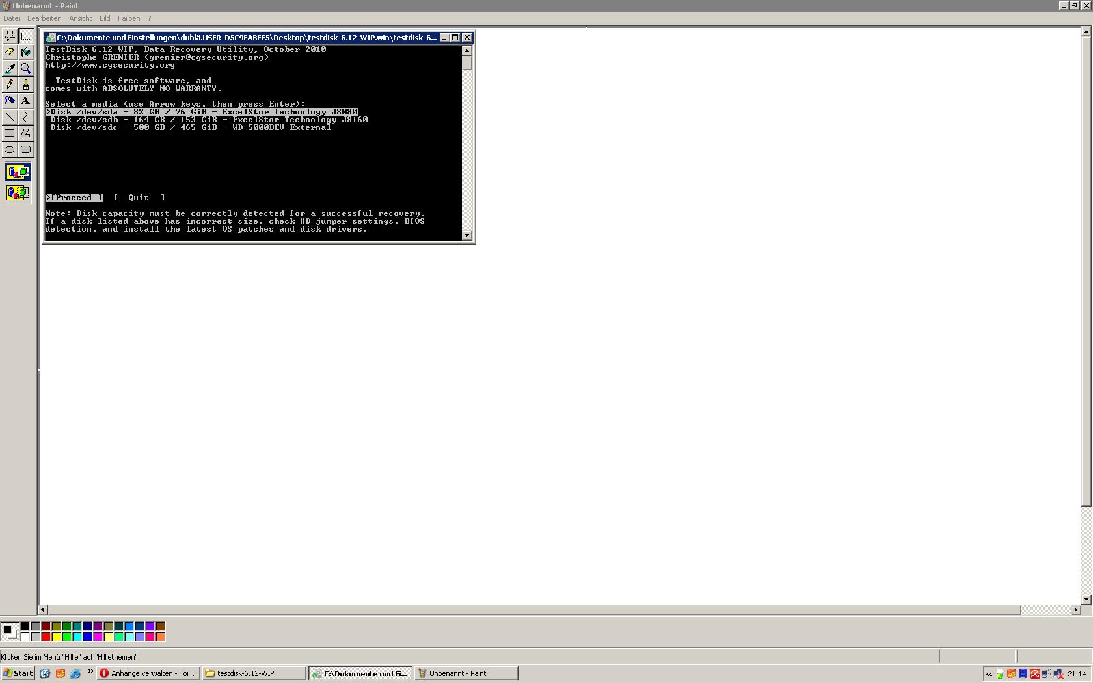Click console window scrollbar up arrow
The image size is (1093, 683).
click(x=467, y=50)
